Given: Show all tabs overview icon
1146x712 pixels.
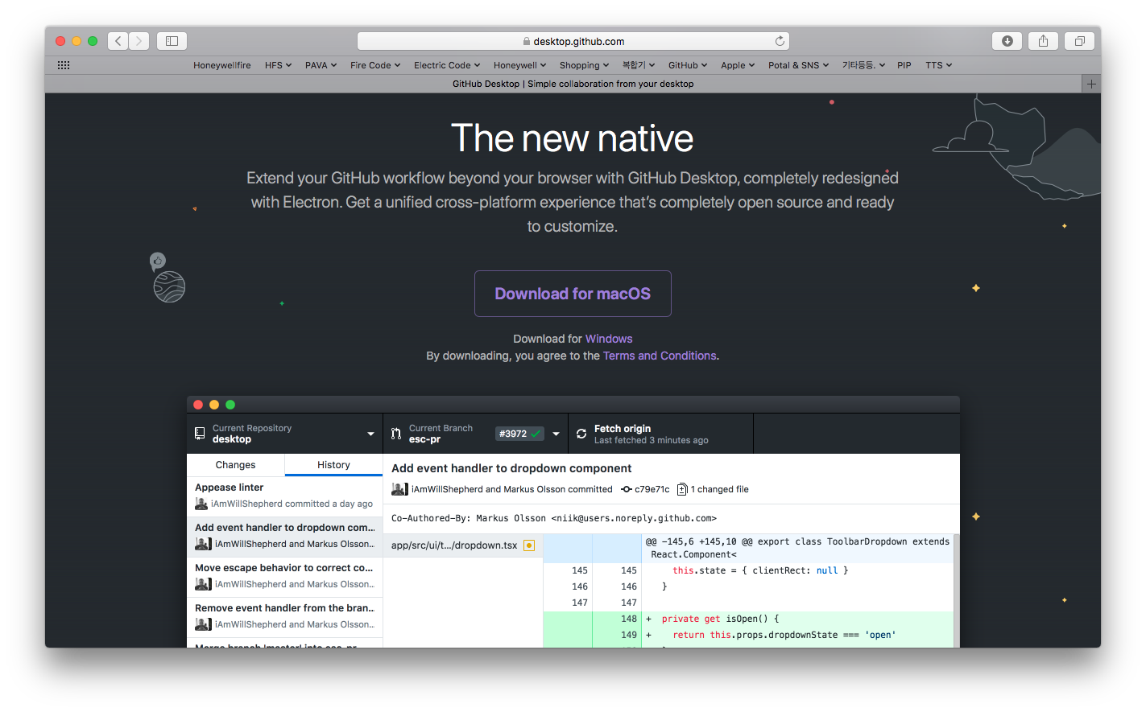Looking at the screenshot, I should 1079,41.
